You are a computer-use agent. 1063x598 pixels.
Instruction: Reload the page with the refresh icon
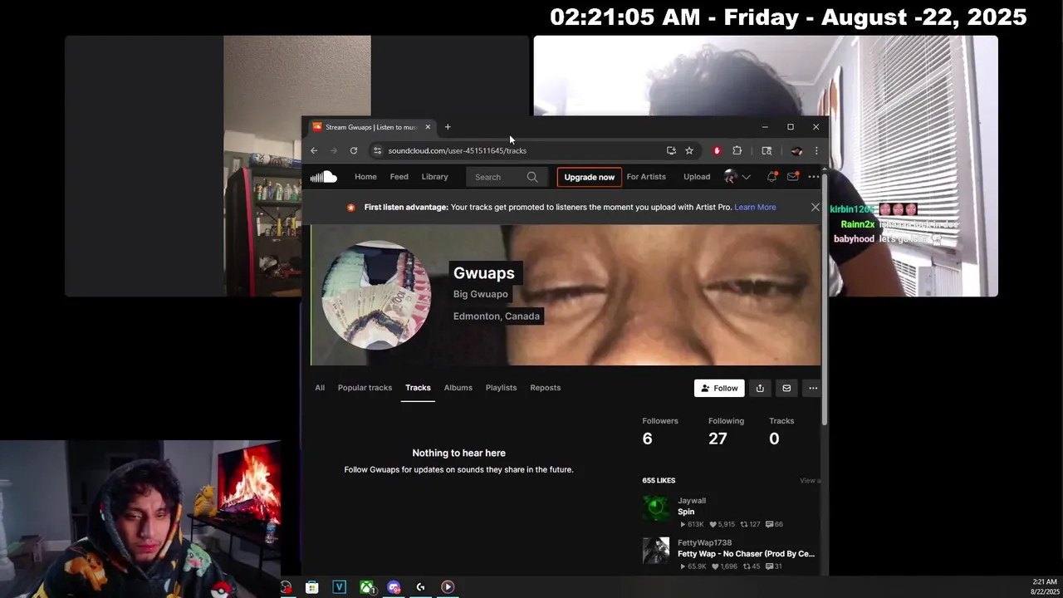tap(354, 150)
